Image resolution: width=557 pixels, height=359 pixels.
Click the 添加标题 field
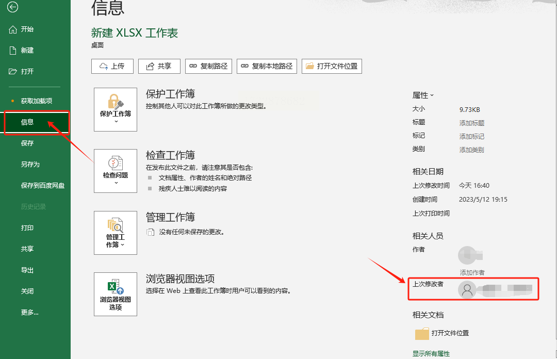[x=472, y=123]
